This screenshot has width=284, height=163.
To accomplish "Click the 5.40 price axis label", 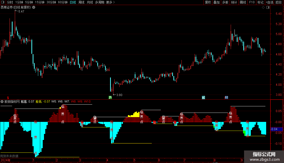I will (x=278, y=14).
